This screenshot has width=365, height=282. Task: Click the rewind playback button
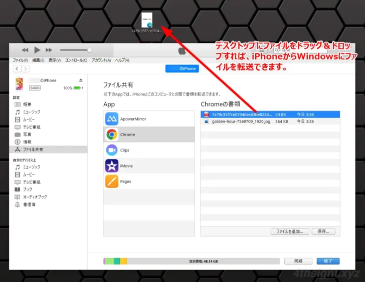point(25,50)
